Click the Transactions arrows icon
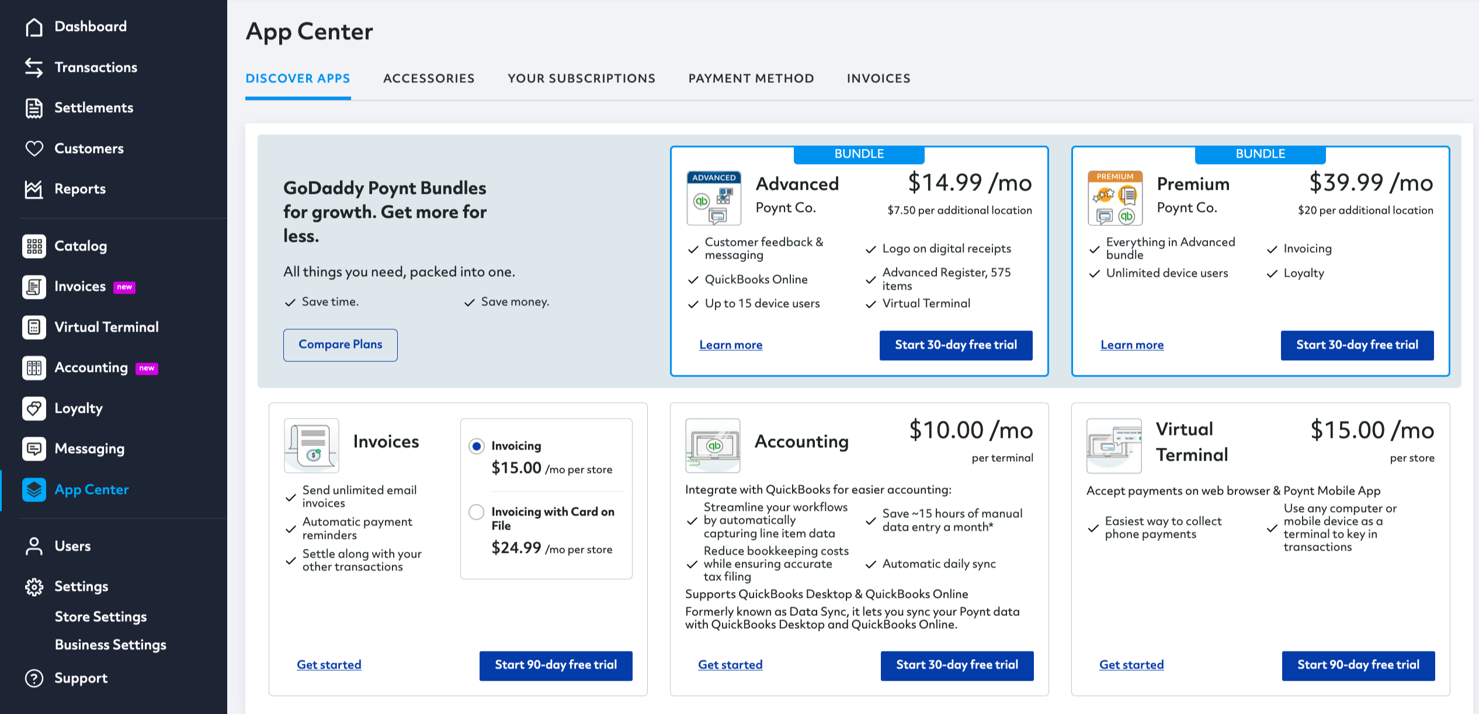Viewport: 1479px width, 714px height. 34,68
